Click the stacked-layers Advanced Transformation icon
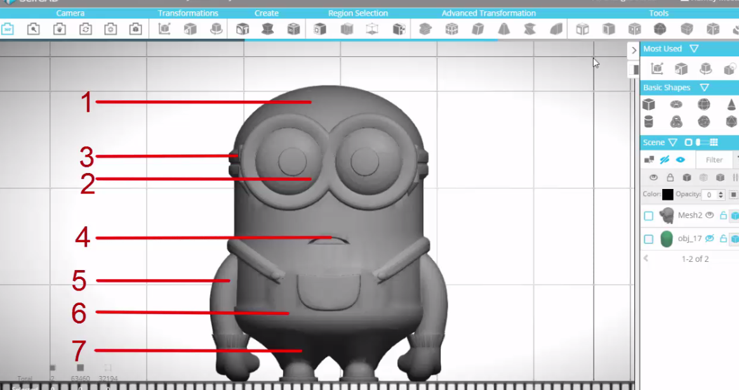The image size is (739, 390). [425, 29]
